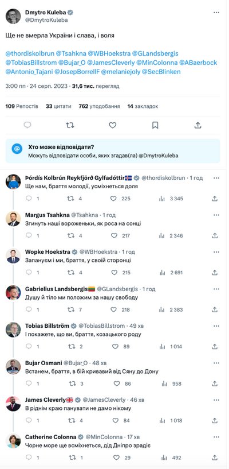Like Margus Tsahkna's reply
Screen dimensions: 229x469
tap(114, 235)
